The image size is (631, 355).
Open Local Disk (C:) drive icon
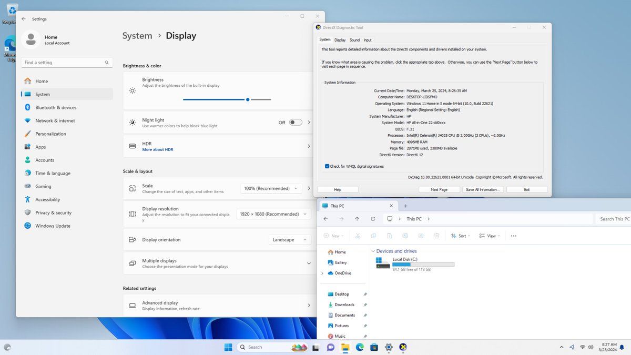383,263
